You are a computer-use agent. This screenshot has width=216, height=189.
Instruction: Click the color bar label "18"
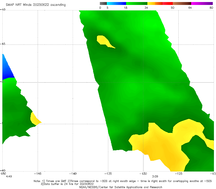point(126,8)
